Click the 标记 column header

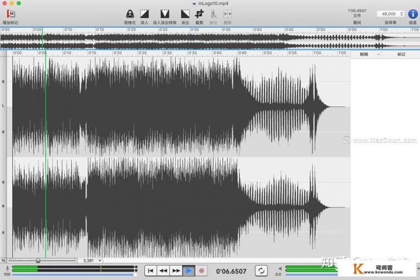tap(401, 55)
